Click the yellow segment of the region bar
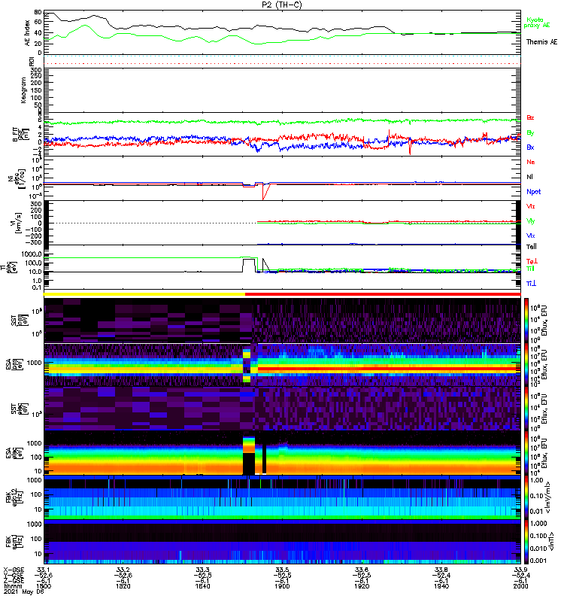The height and width of the screenshot is (602, 564). tap(144, 294)
